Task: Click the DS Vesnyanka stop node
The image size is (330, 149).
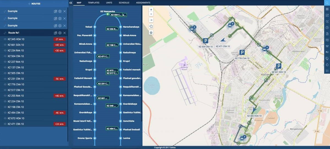Action: pyautogui.click(x=107, y=14)
